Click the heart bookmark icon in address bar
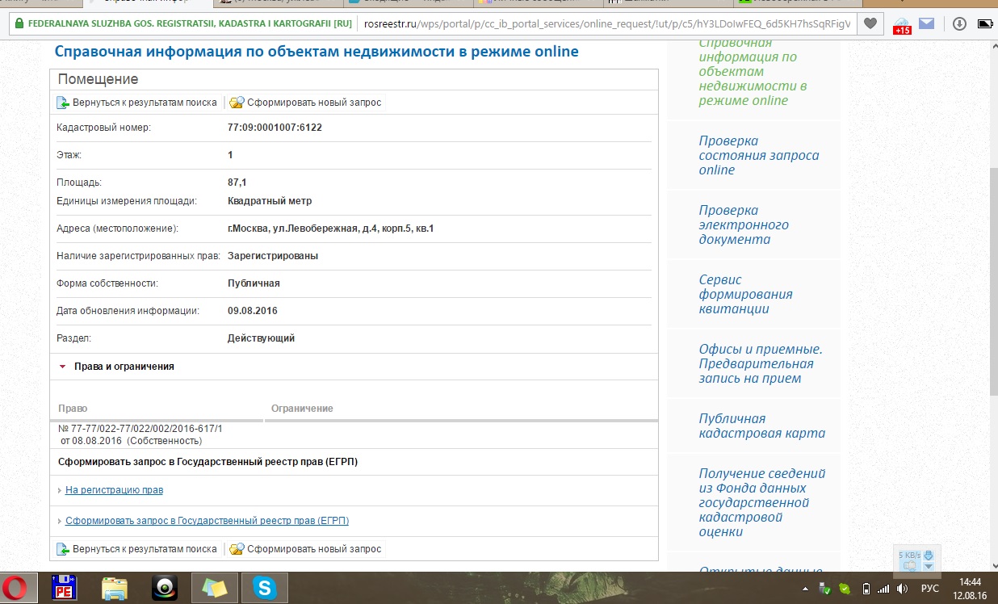This screenshot has width=998, height=604. pyautogui.click(x=870, y=23)
